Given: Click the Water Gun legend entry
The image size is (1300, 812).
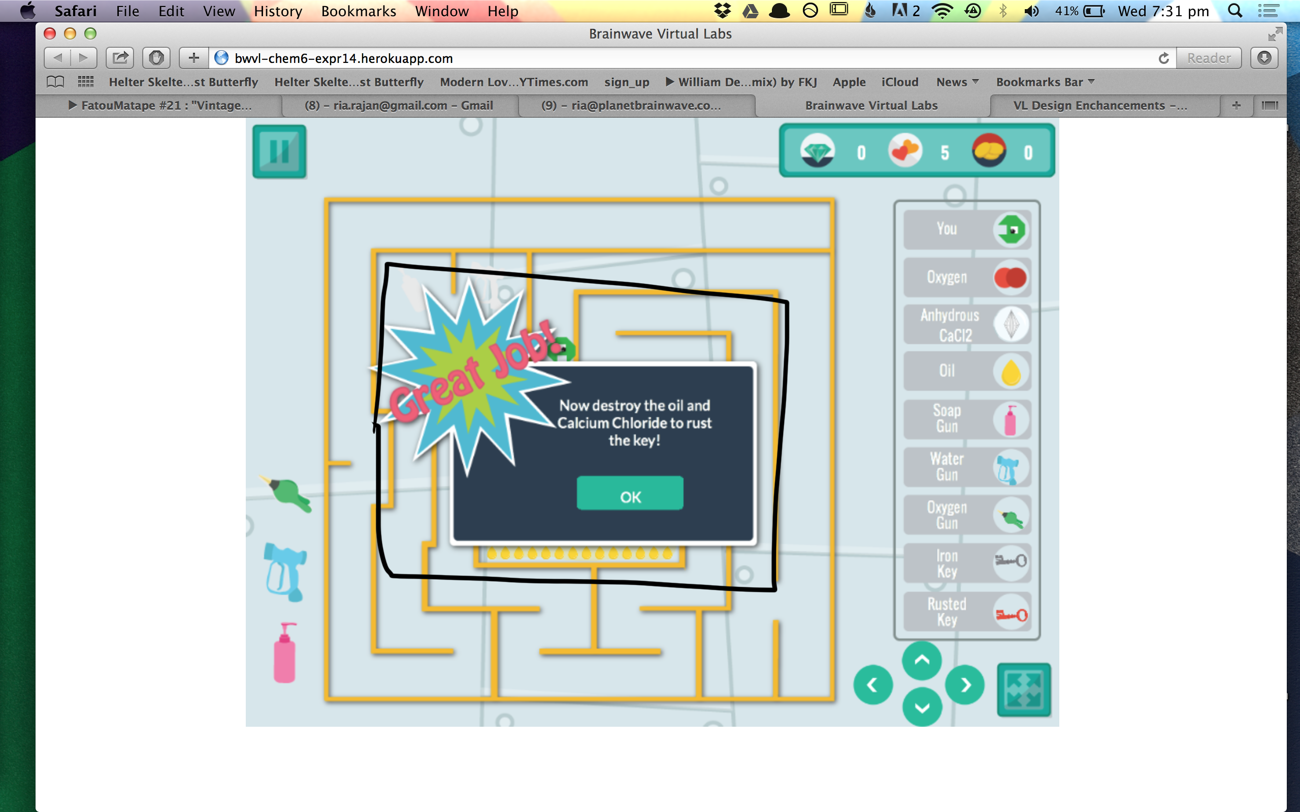Looking at the screenshot, I should [967, 467].
